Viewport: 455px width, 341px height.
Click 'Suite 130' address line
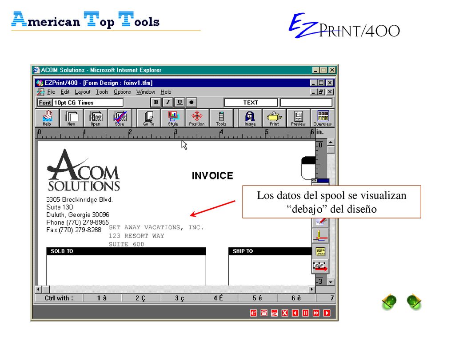coord(60,207)
